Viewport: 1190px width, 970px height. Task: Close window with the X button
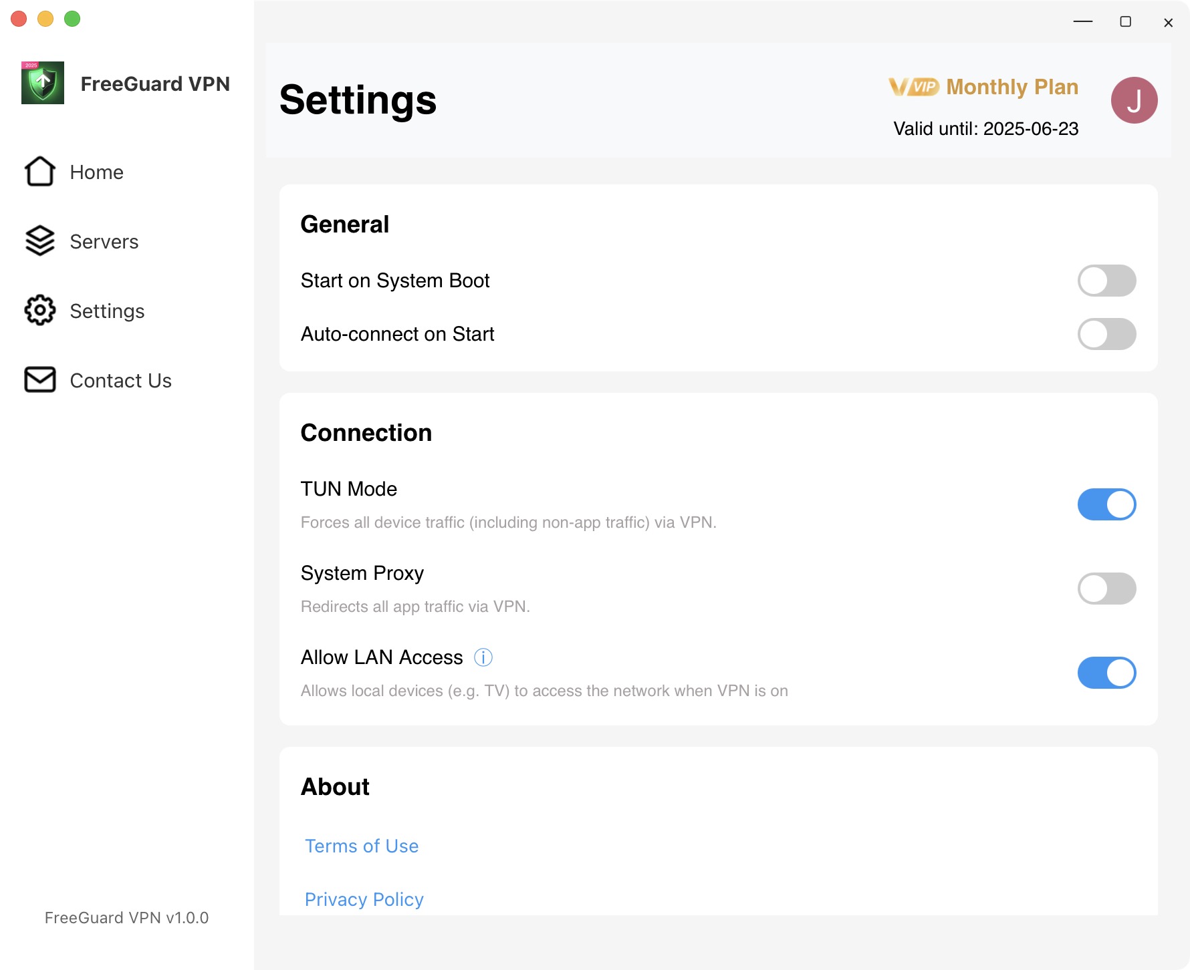coord(1169,23)
